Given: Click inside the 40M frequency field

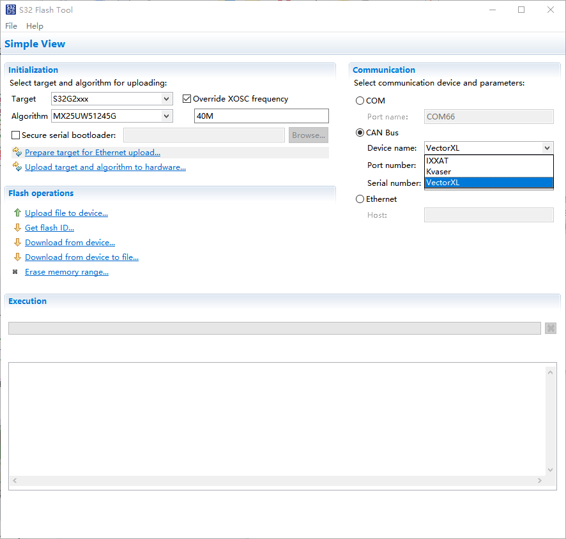Looking at the screenshot, I should (261, 116).
